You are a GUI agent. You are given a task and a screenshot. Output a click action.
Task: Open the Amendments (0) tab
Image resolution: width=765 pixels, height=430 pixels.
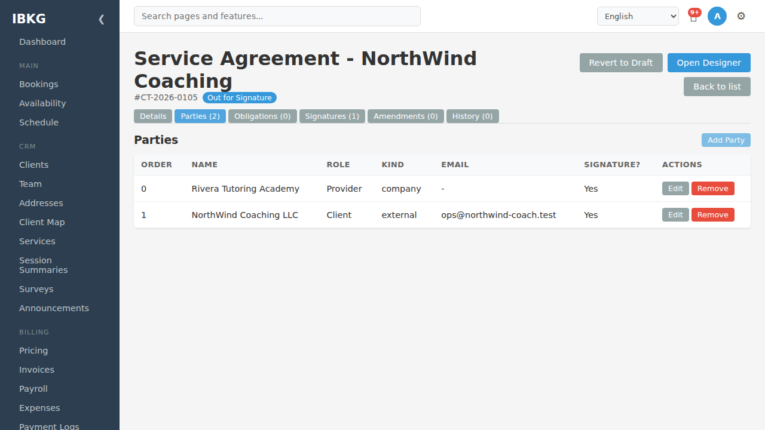pyautogui.click(x=406, y=116)
